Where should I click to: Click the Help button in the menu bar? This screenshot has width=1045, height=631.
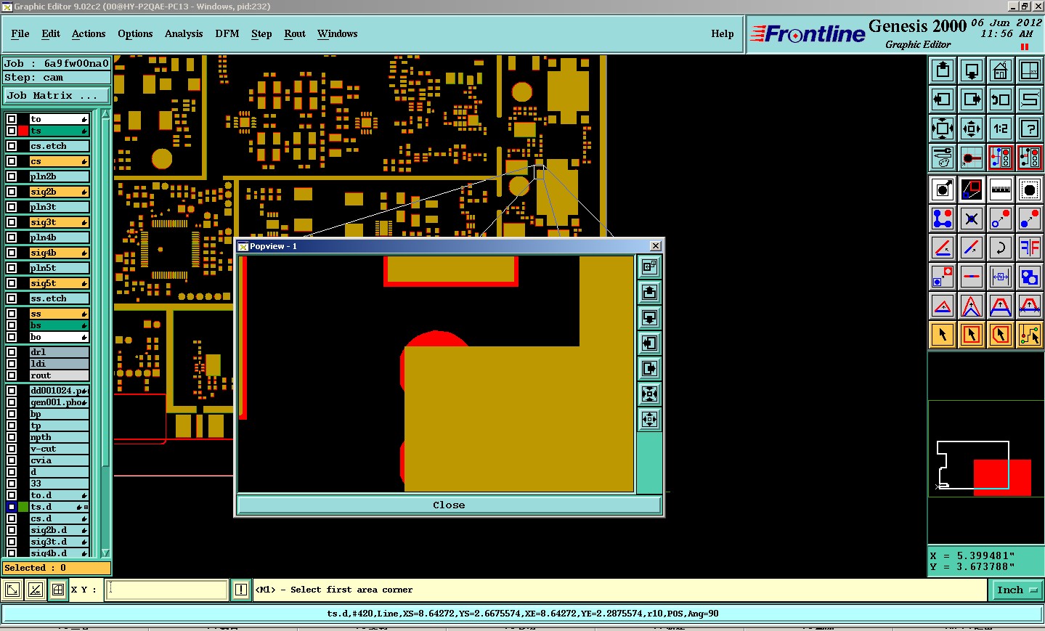[722, 34]
